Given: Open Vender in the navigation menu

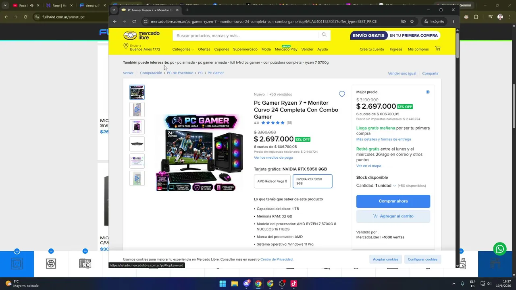Looking at the screenshot, I should [x=307, y=49].
